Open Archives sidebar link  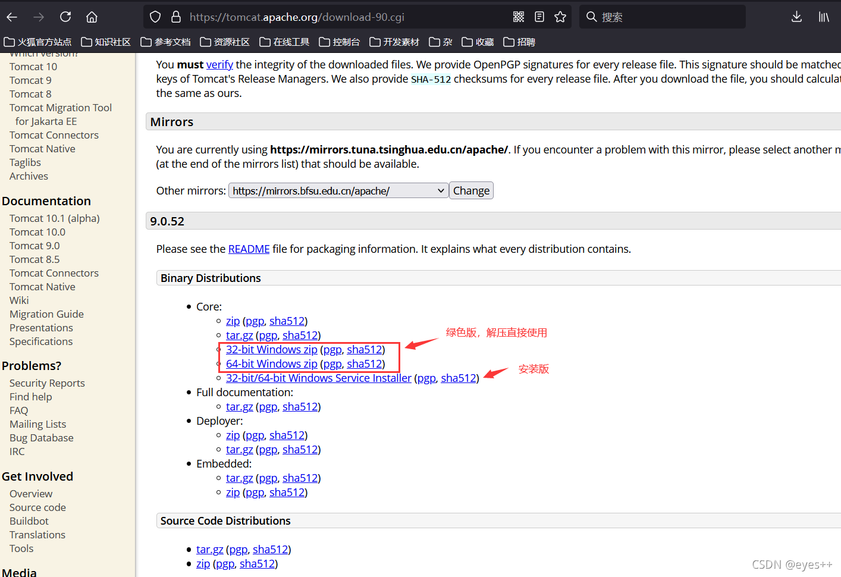tap(29, 176)
